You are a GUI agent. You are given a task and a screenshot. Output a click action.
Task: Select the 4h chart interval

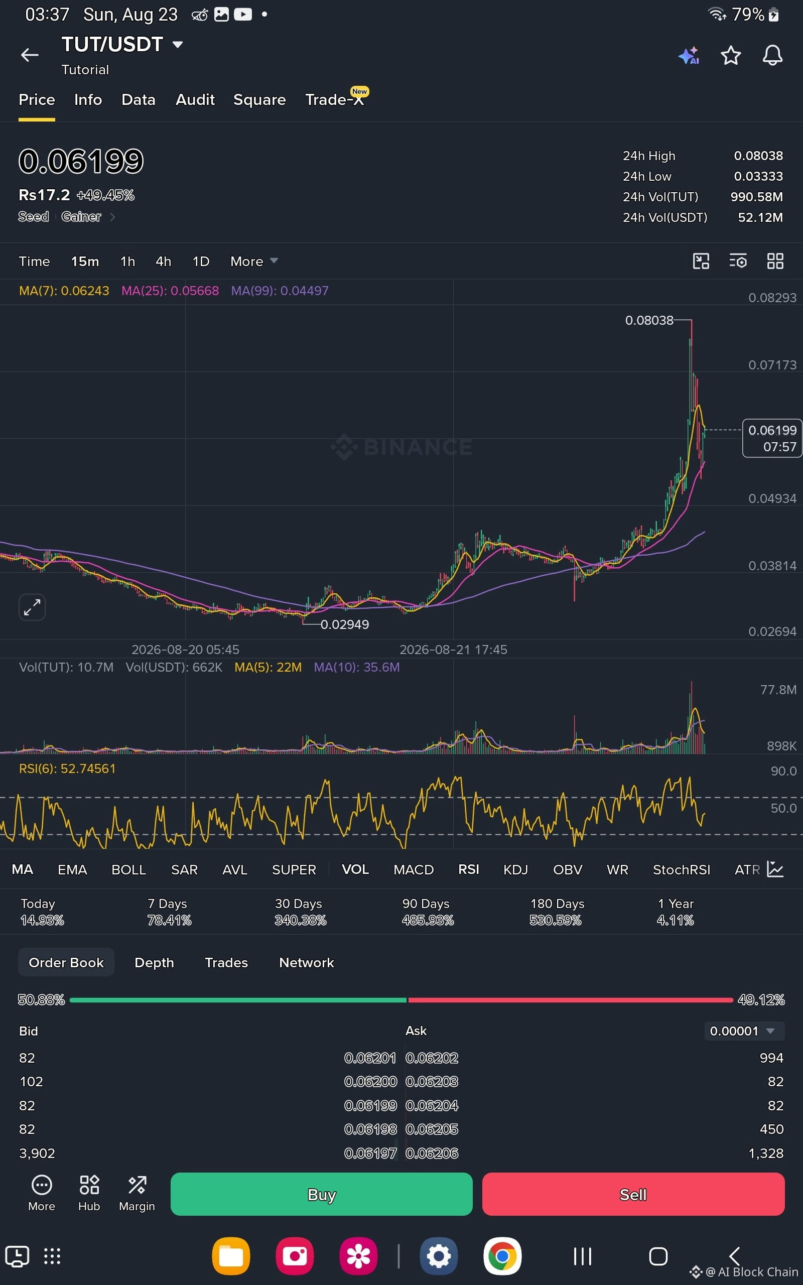(x=163, y=261)
